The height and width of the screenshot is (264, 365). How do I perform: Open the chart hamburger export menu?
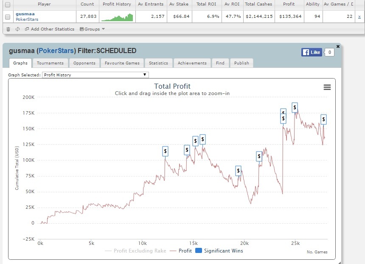click(327, 87)
